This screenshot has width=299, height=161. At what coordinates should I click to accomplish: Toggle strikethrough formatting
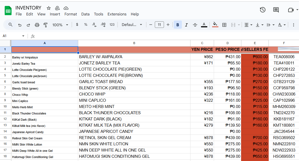coord(195,25)
